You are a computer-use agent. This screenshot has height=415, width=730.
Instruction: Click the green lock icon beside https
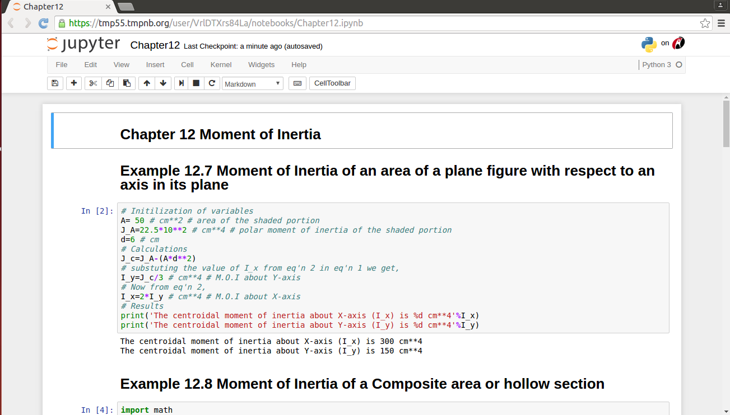tap(62, 23)
